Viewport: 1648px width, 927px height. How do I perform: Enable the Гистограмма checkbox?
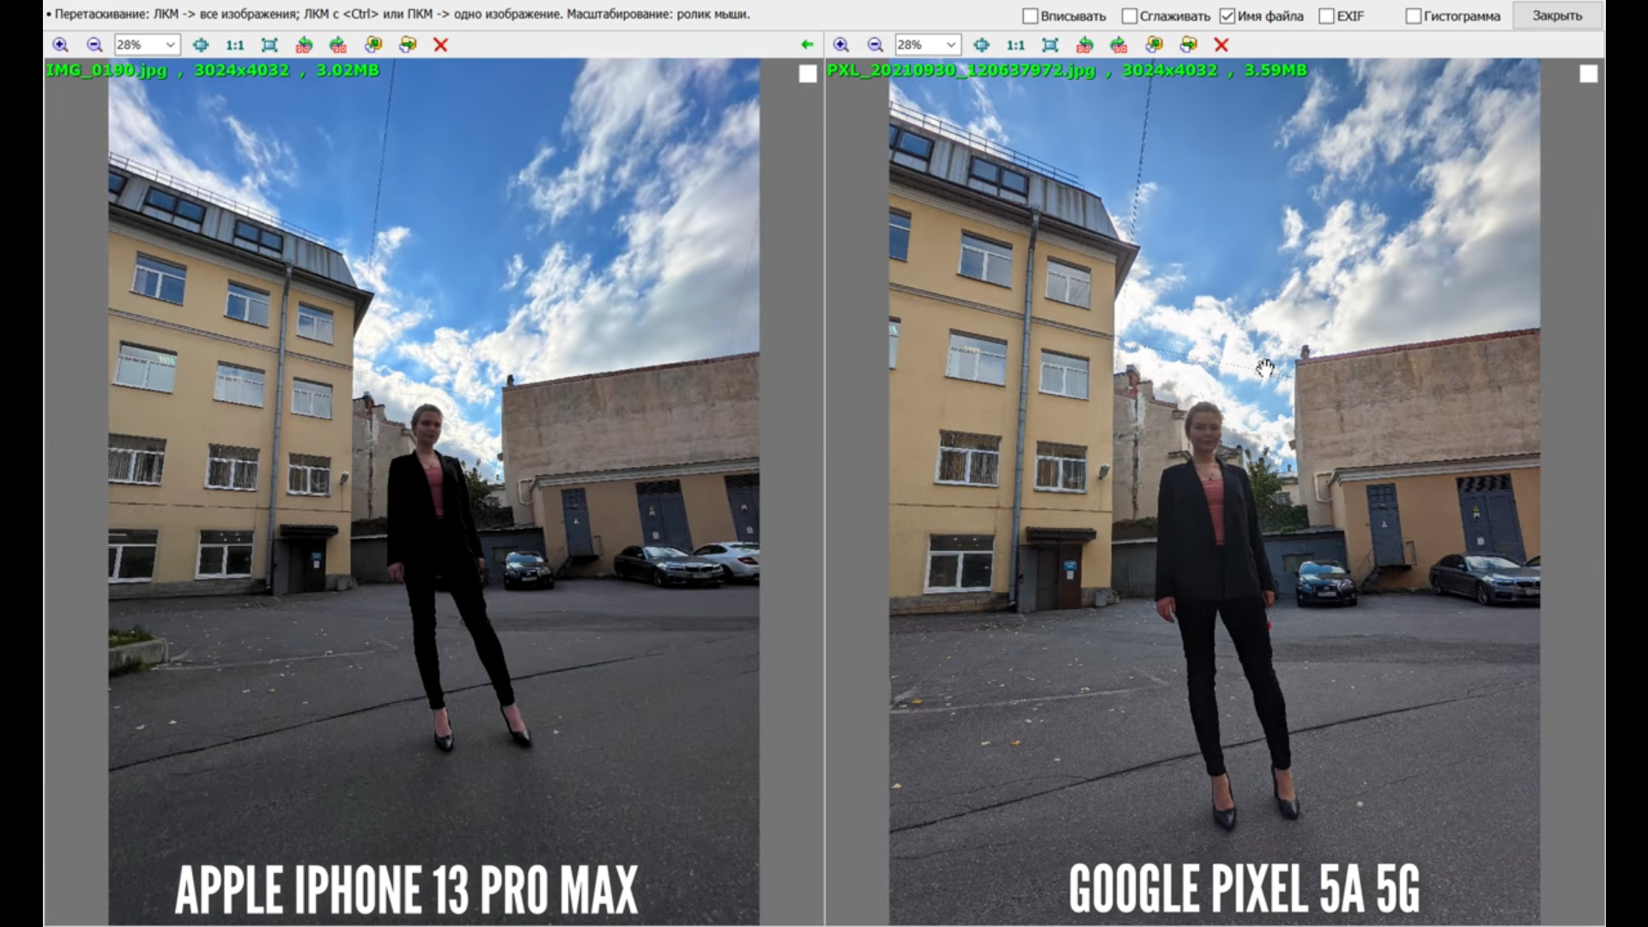[x=1414, y=16]
